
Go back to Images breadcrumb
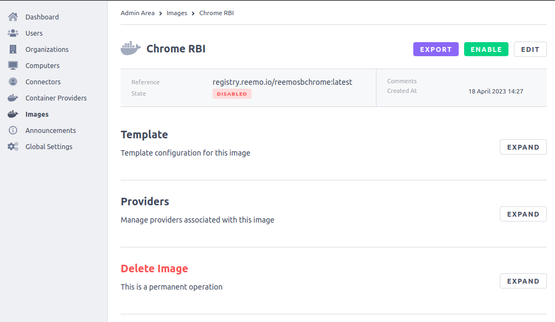(177, 13)
